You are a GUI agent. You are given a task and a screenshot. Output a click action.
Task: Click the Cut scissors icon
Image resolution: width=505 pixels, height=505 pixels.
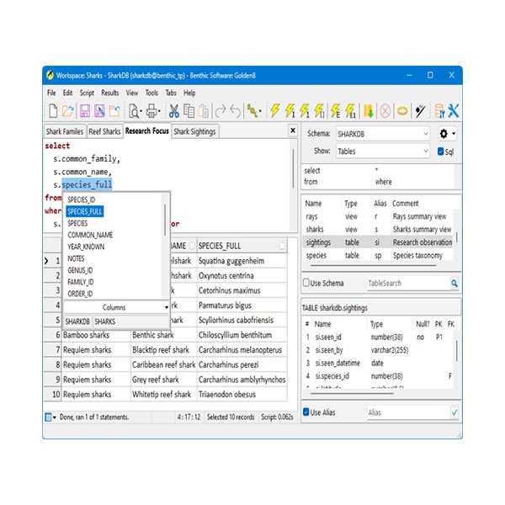(173, 110)
